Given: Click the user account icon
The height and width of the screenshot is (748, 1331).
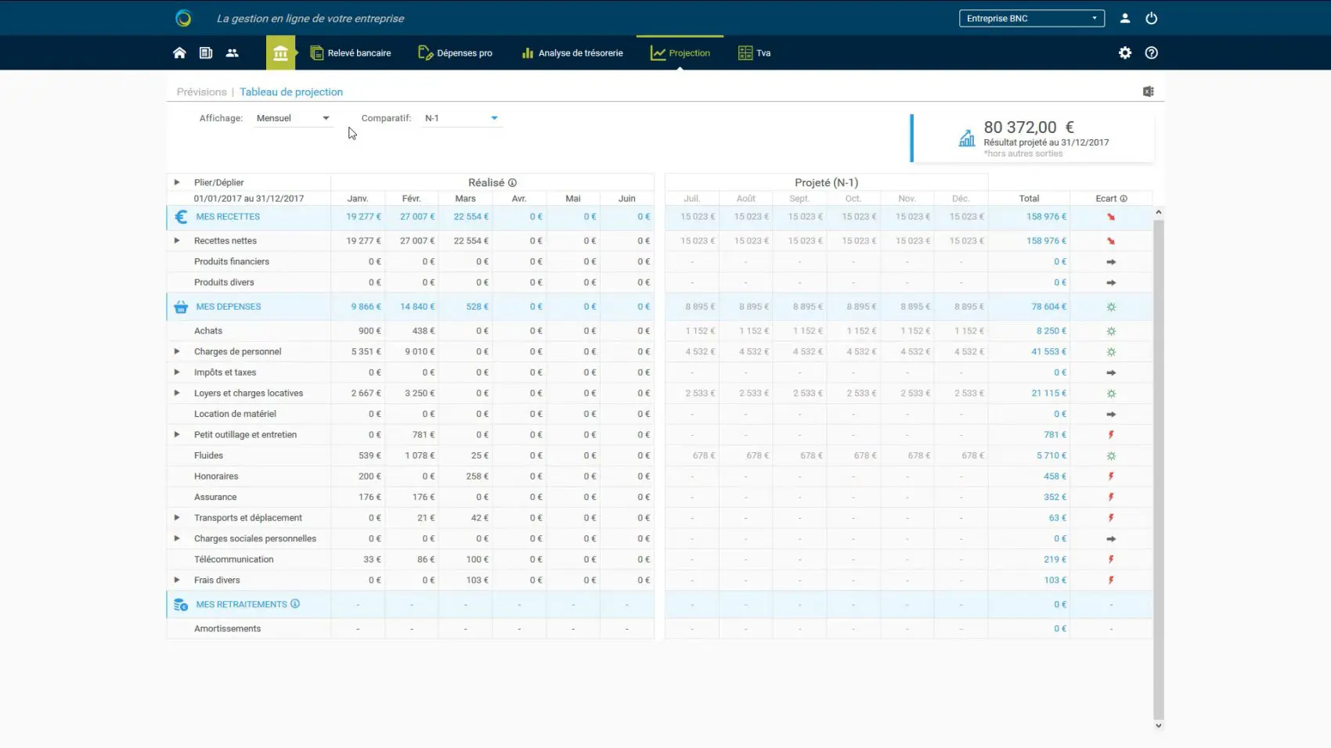Looking at the screenshot, I should [1124, 18].
